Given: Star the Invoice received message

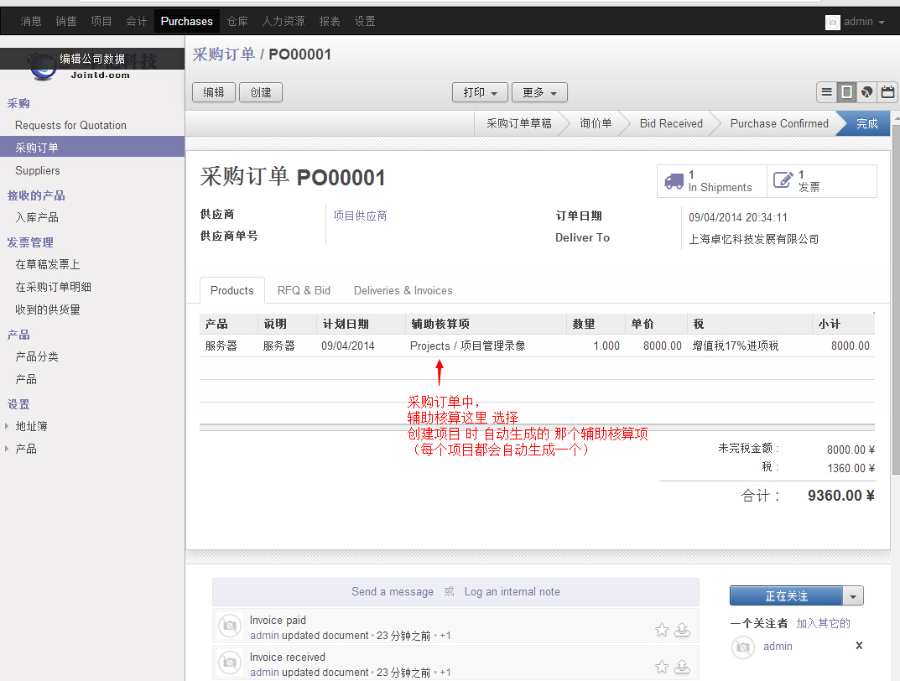Looking at the screenshot, I should click(662, 667).
